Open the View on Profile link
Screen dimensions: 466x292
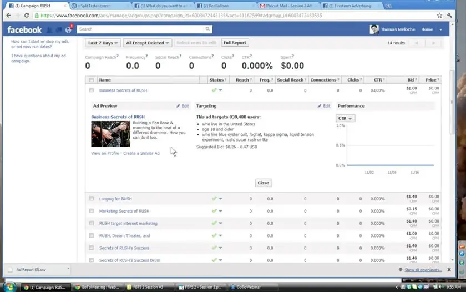tap(105, 153)
